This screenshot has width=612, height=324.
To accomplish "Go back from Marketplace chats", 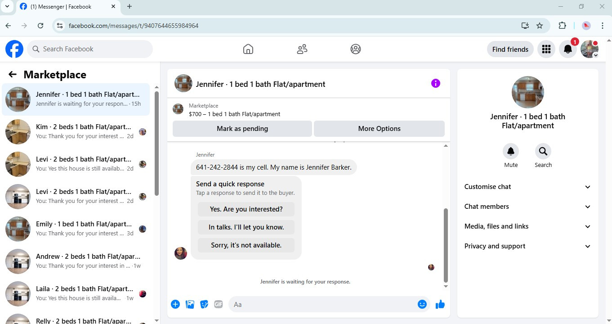I will (13, 75).
